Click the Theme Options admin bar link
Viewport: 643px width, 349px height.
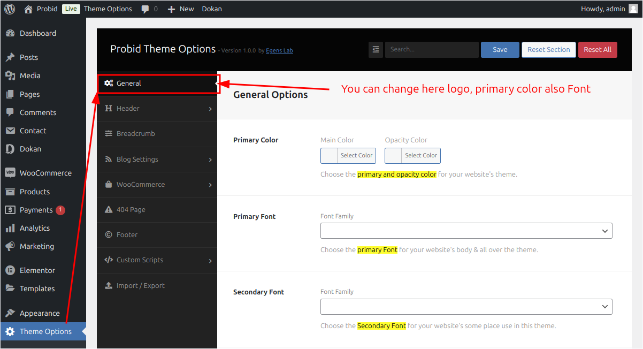coord(108,9)
